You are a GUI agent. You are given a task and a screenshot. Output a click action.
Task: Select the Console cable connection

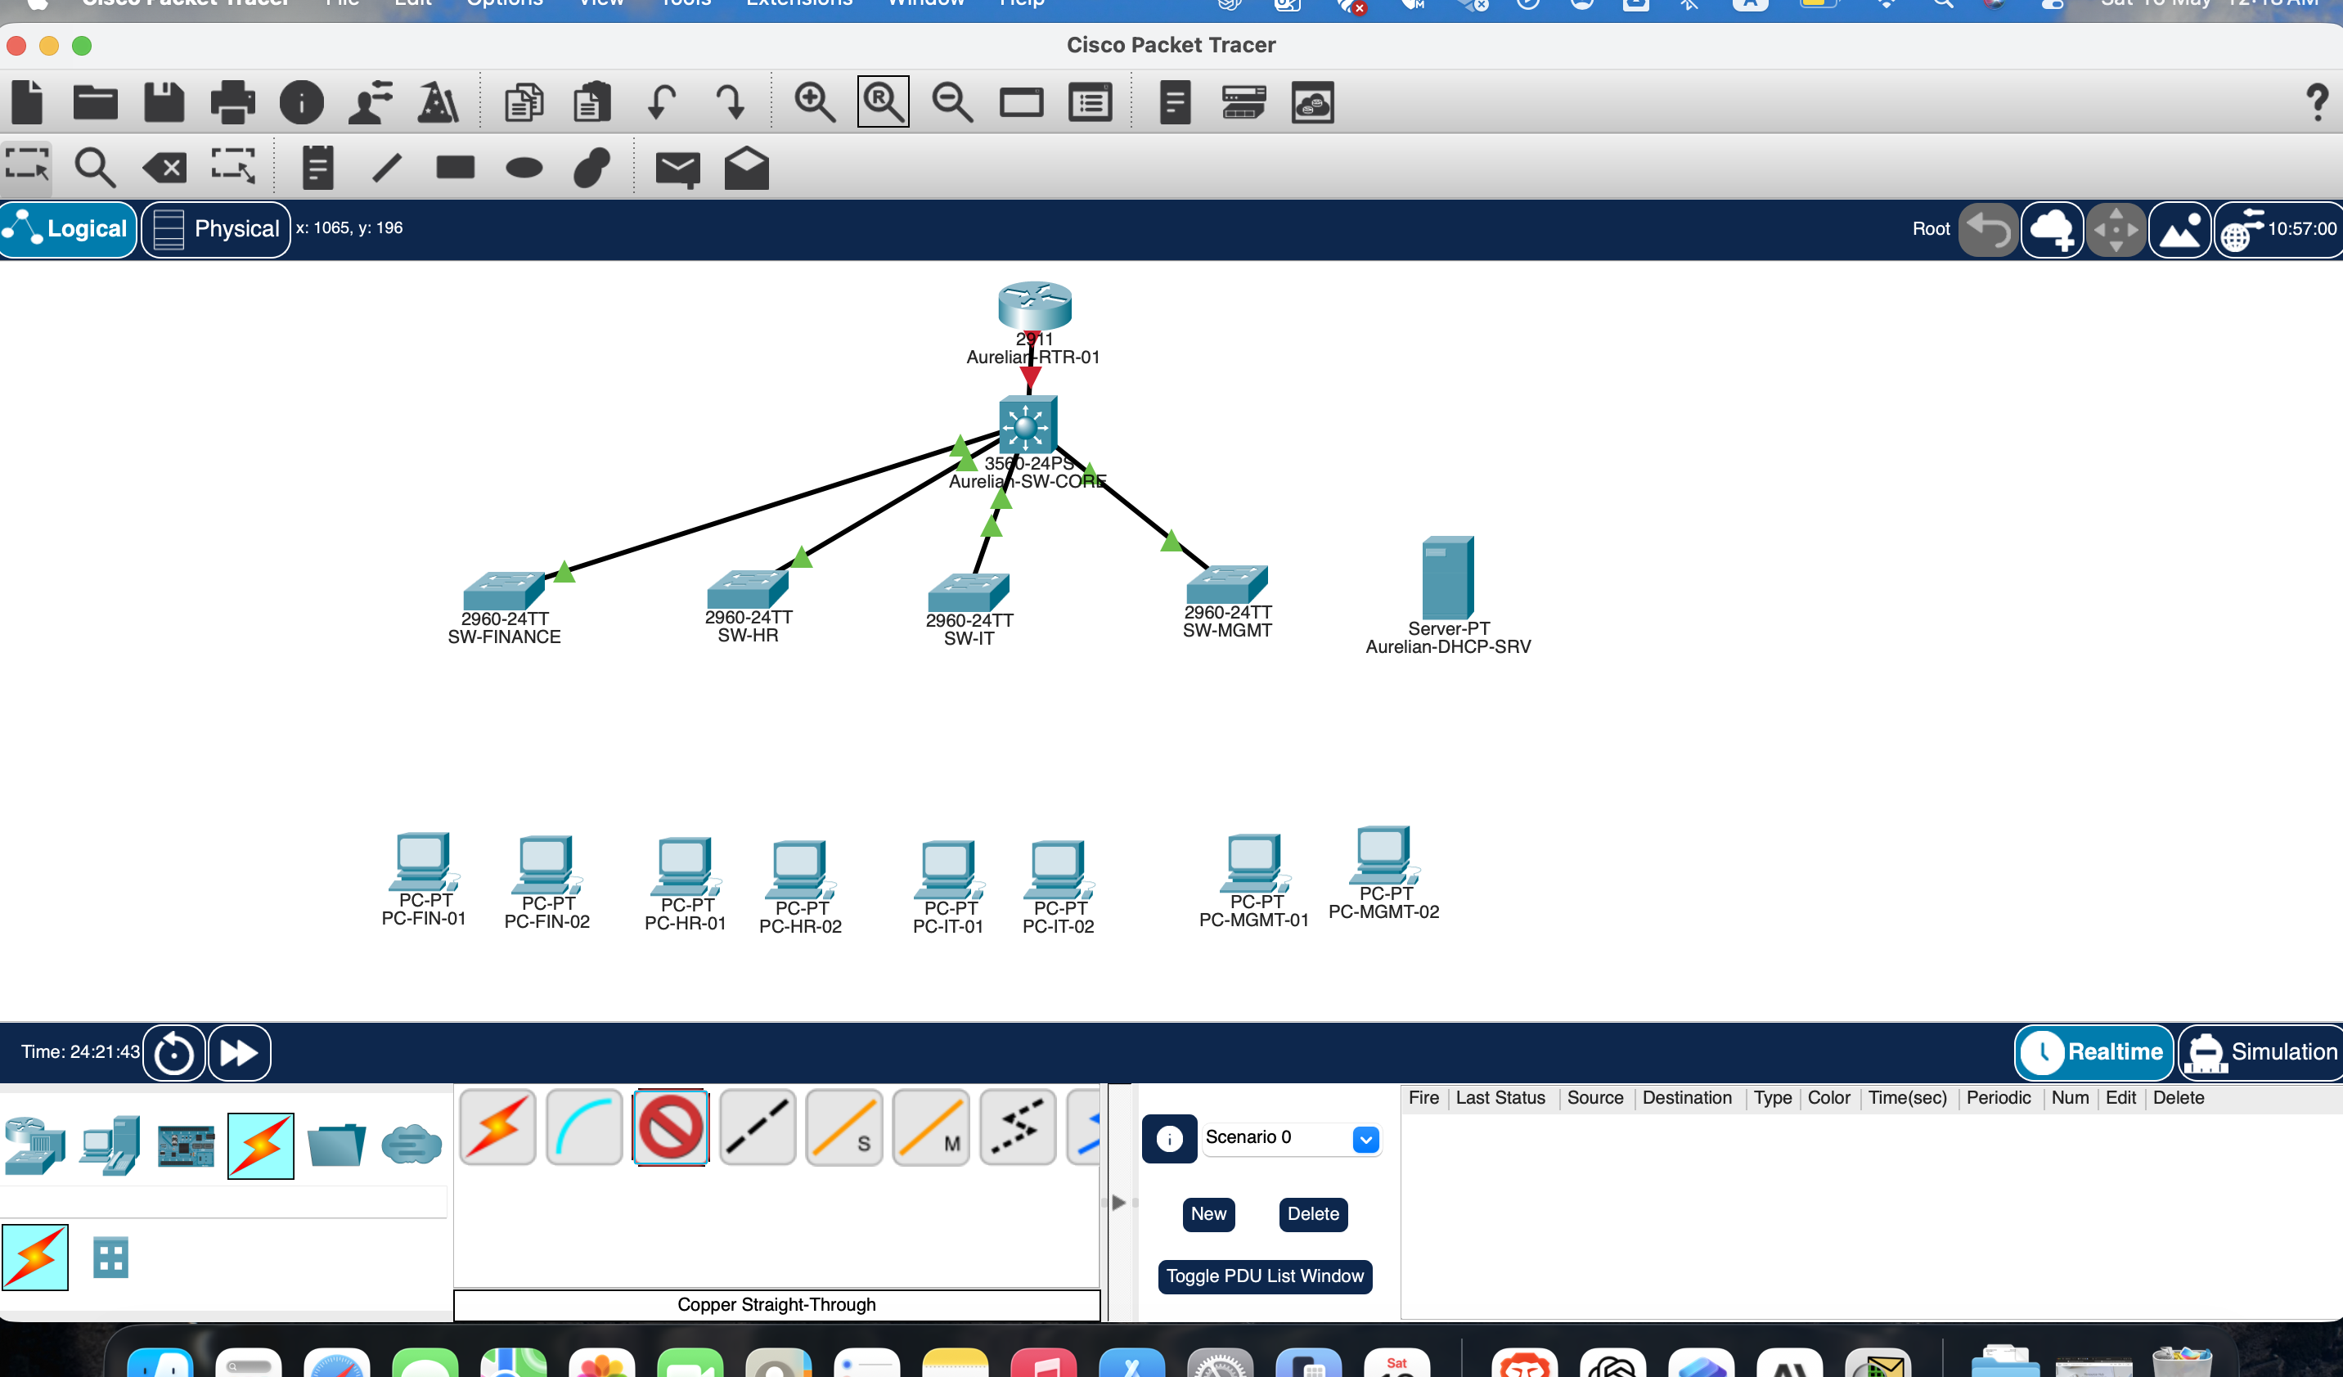pyautogui.click(x=584, y=1127)
